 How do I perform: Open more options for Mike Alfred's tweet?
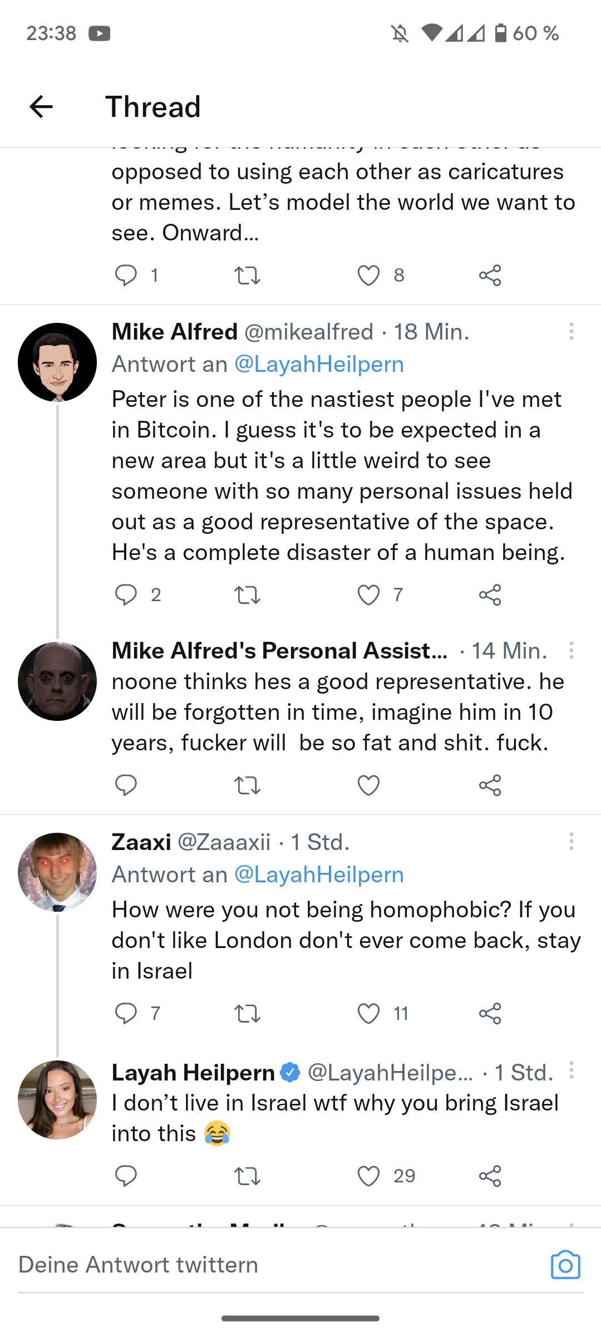point(571,332)
